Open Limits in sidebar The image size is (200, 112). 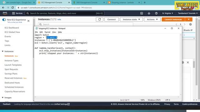pyautogui.click(x=7, y=45)
